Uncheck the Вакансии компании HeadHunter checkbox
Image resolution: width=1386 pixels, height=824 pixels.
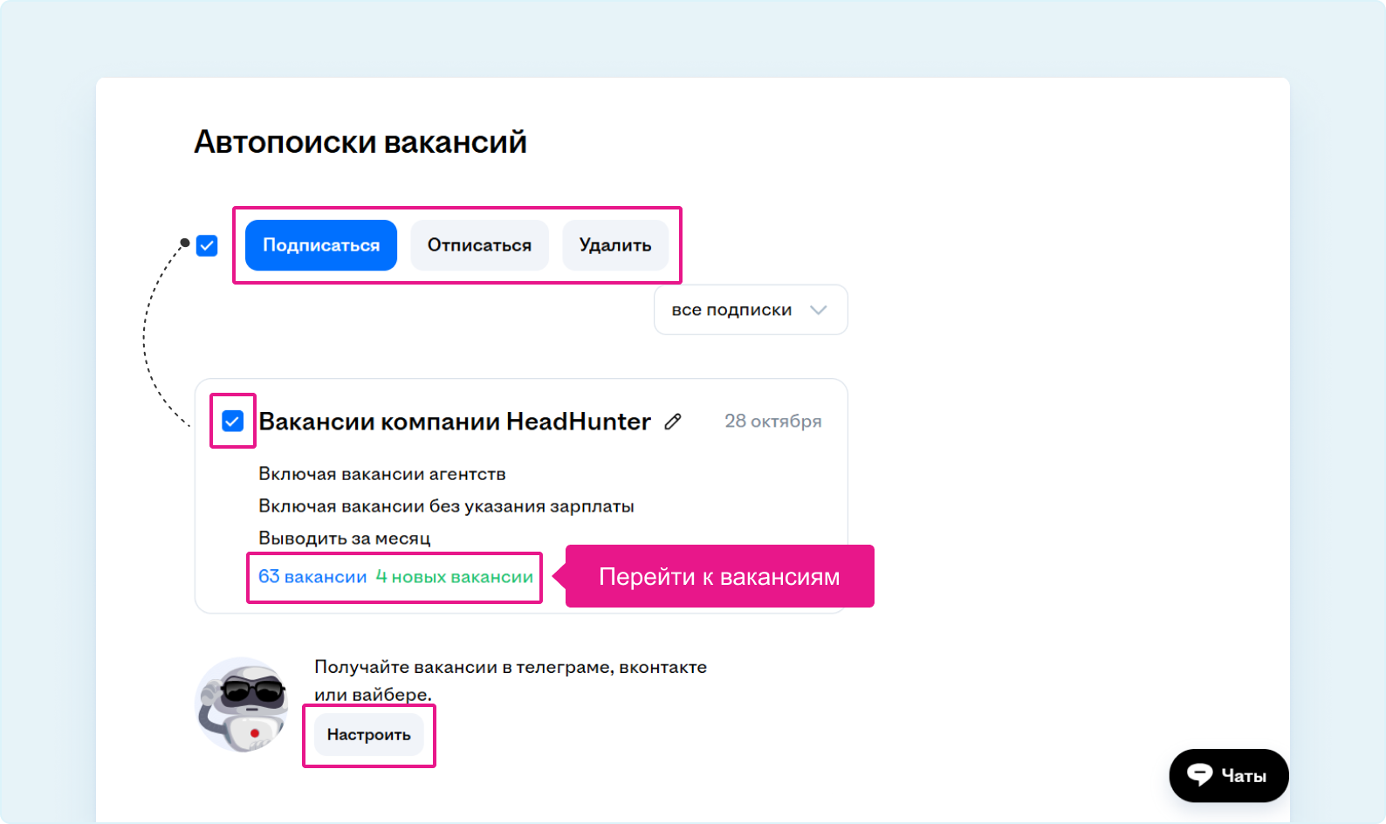pos(232,422)
